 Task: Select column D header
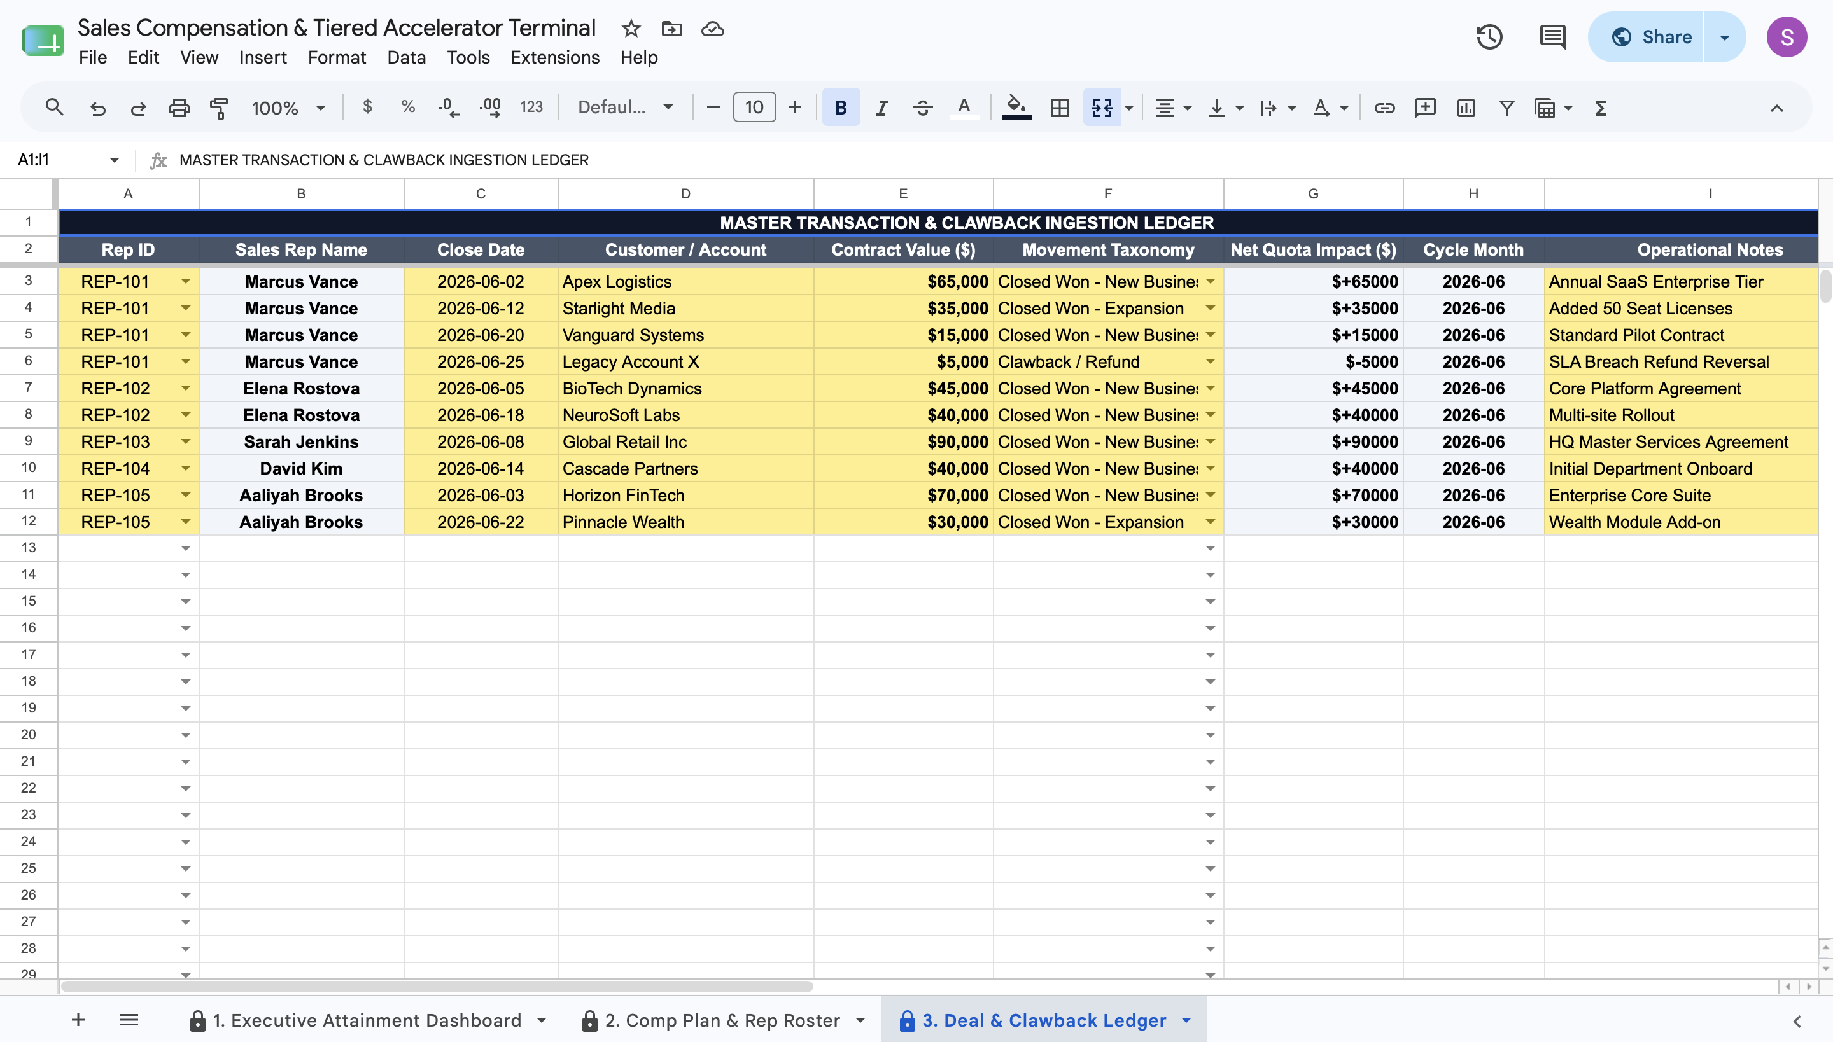(x=685, y=194)
